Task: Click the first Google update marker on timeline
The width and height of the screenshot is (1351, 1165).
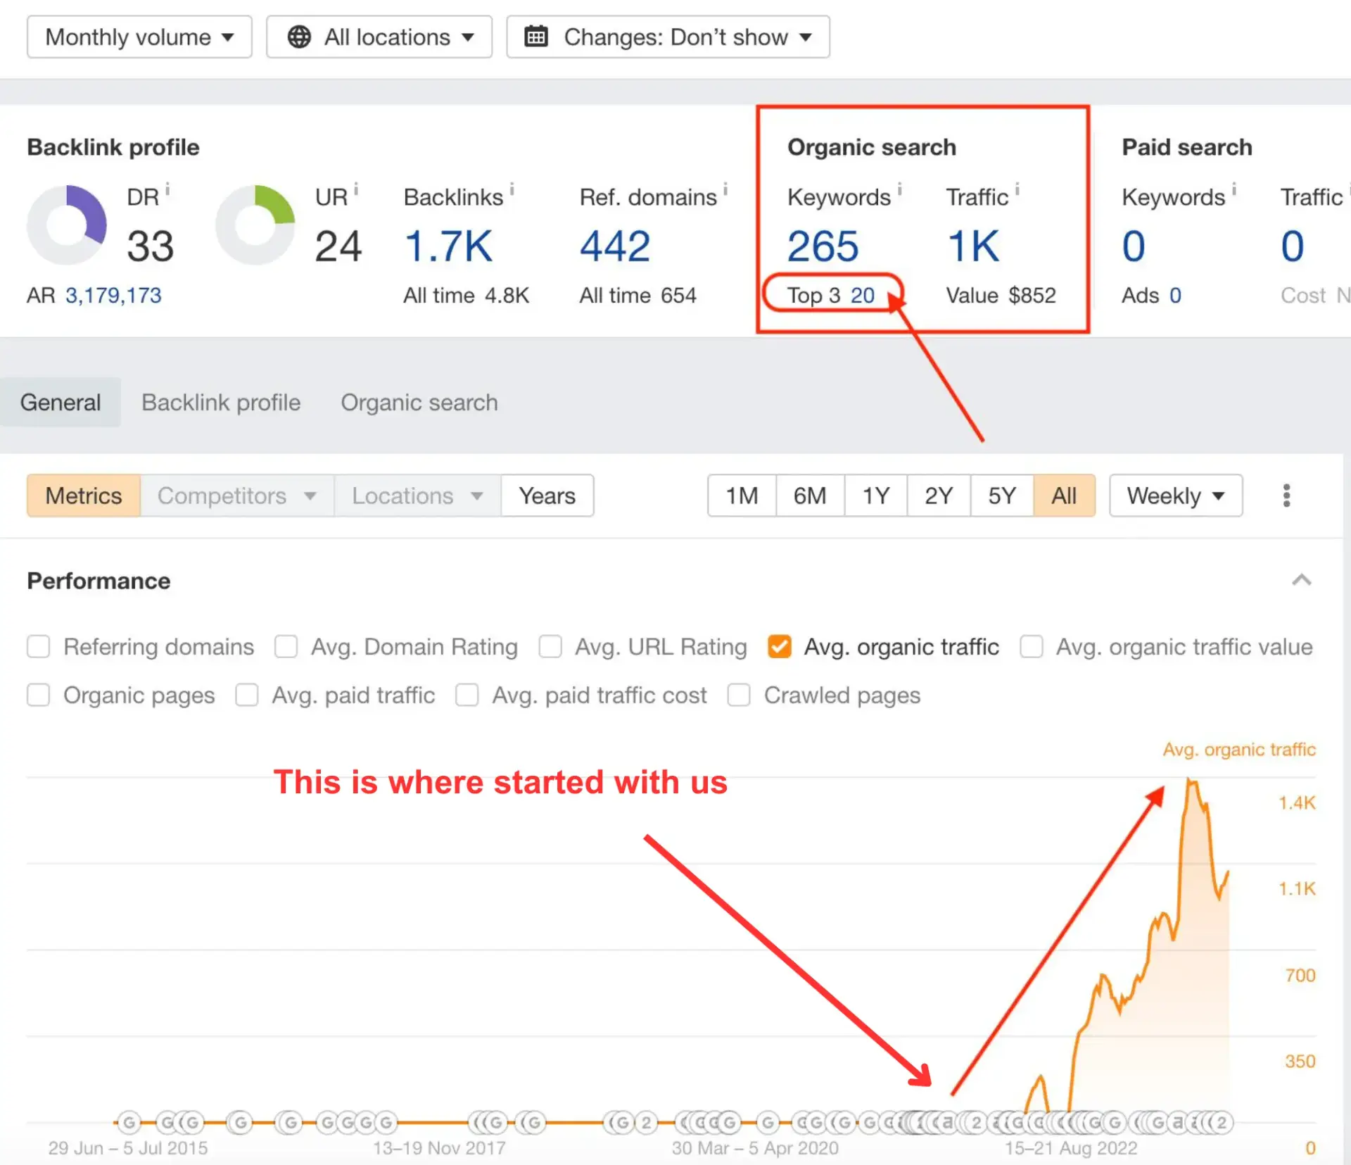Action: tap(129, 1122)
